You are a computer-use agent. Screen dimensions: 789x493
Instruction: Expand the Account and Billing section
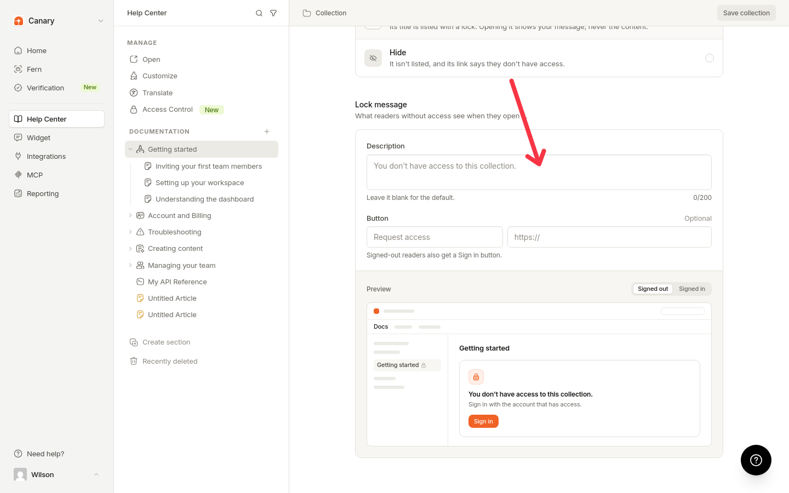[x=130, y=215]
